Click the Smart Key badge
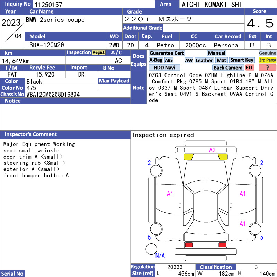Viewport: 277px width, 277px height. (x=242, y=60)
